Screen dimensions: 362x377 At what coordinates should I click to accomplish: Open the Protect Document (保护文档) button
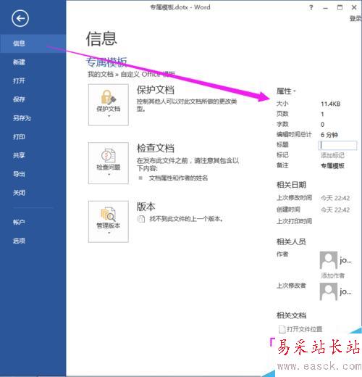109,104
